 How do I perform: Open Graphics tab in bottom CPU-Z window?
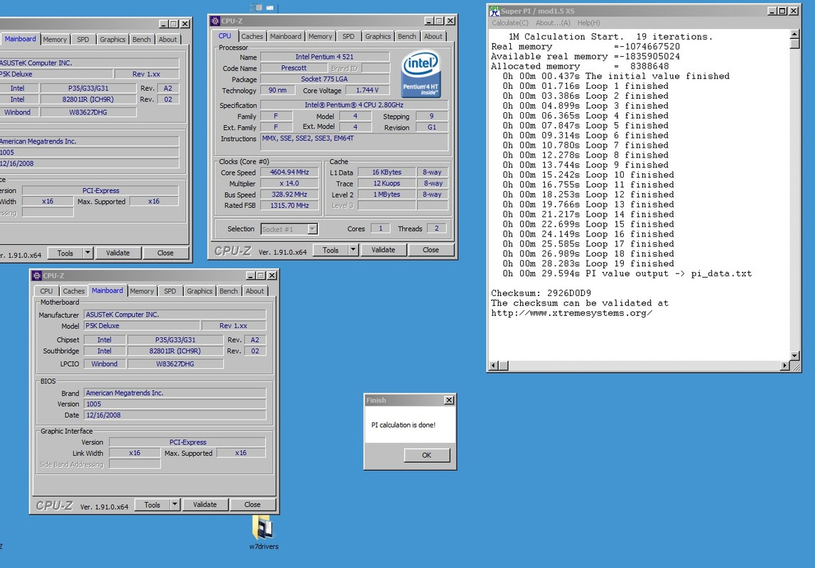coord(200,291)
